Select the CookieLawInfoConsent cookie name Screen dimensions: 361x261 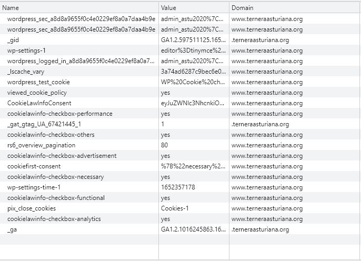click(39, 103)
